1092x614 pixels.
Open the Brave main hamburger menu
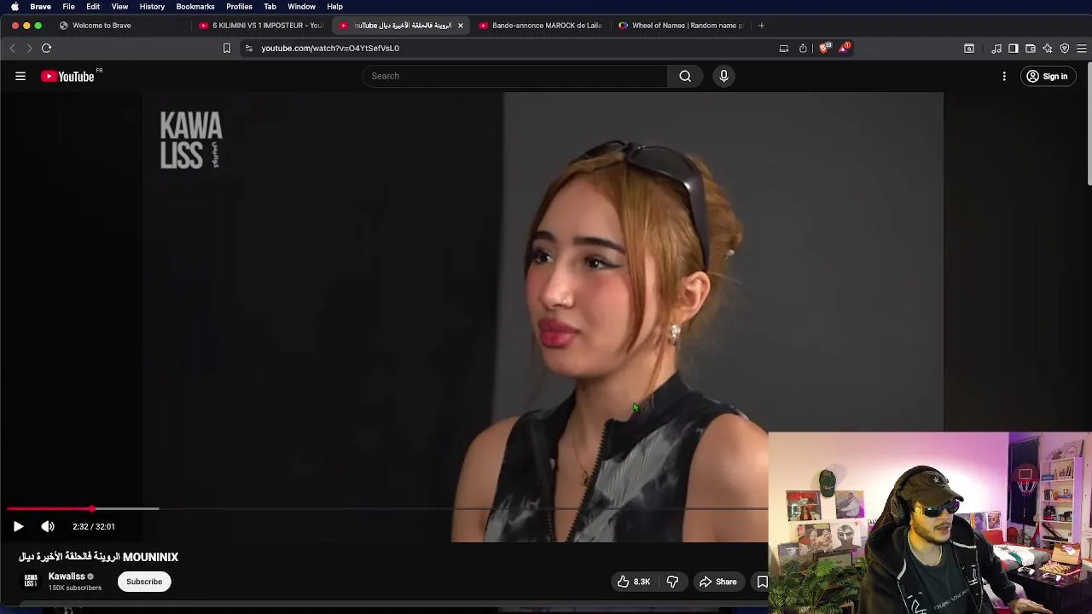[1082, 49]
